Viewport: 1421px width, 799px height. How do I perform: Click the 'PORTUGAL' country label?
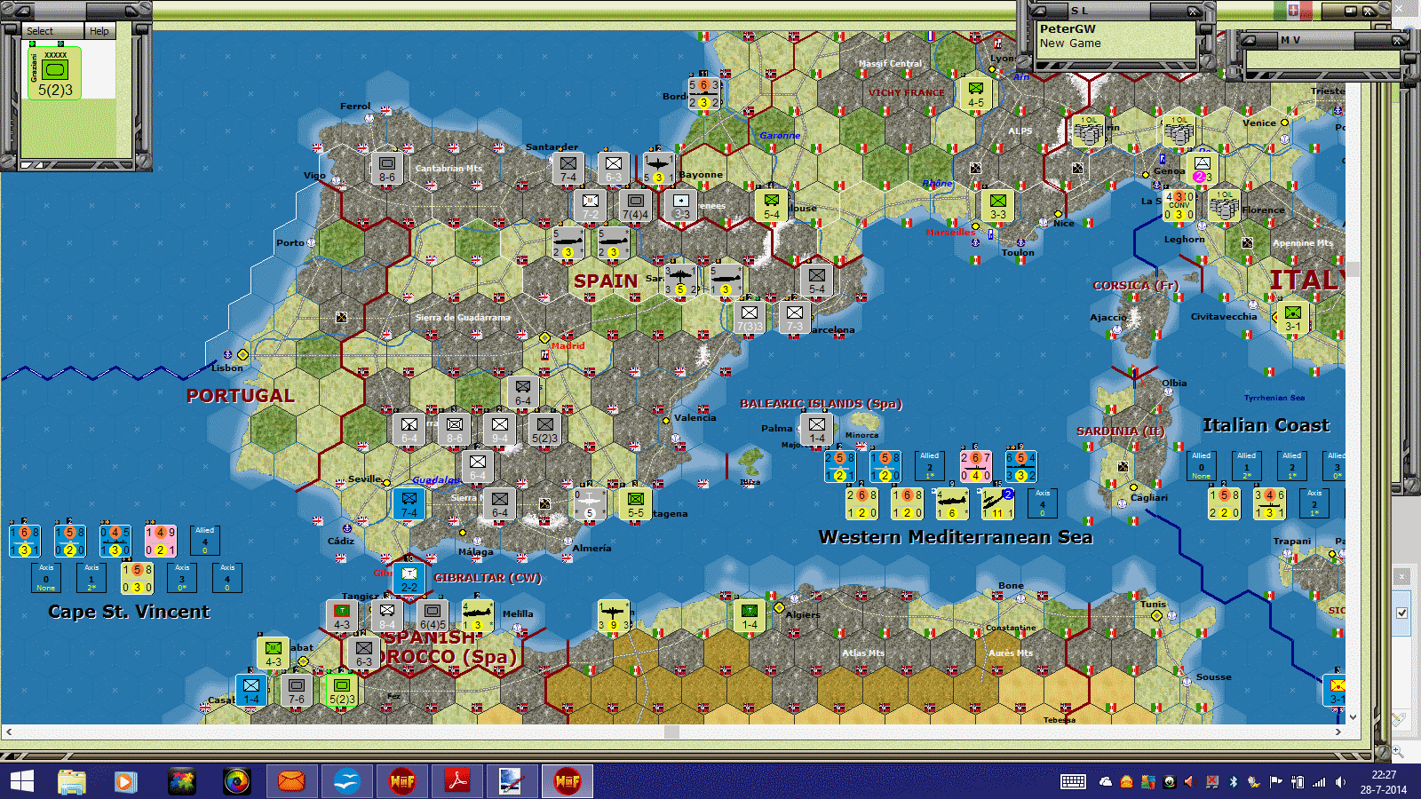pyautogui.click(x=241, y=396)
